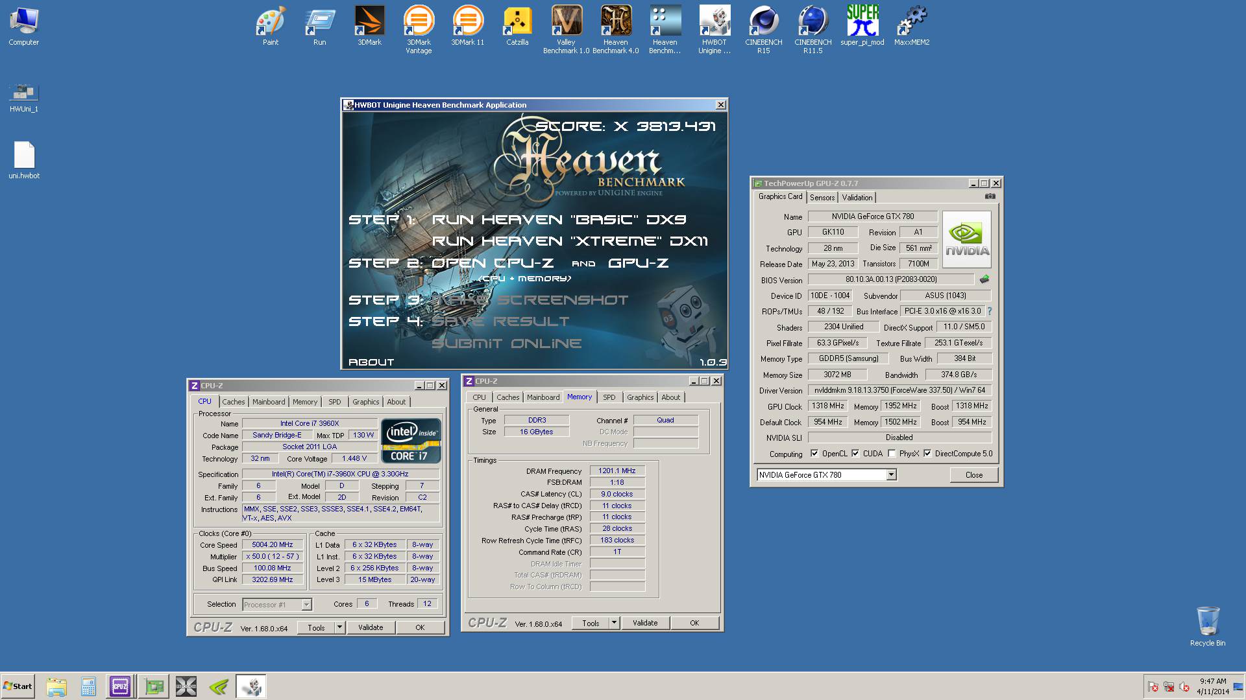Click the BIOS save icon in GPU-Z
This screenshot has height=700, width=1246.
click(x=984, y=279)
